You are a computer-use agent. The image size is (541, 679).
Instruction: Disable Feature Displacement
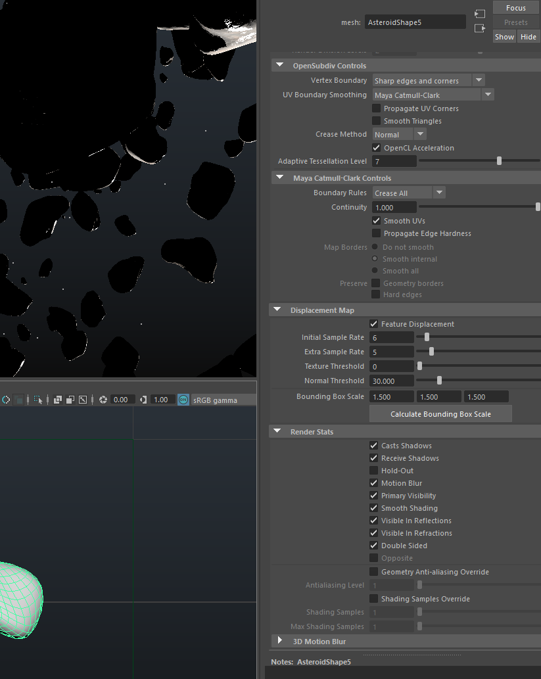[373, 323]
